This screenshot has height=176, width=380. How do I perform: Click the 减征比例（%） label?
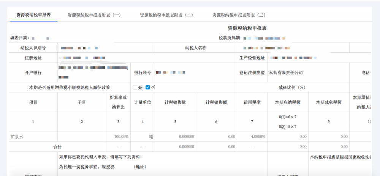[293, 88]
